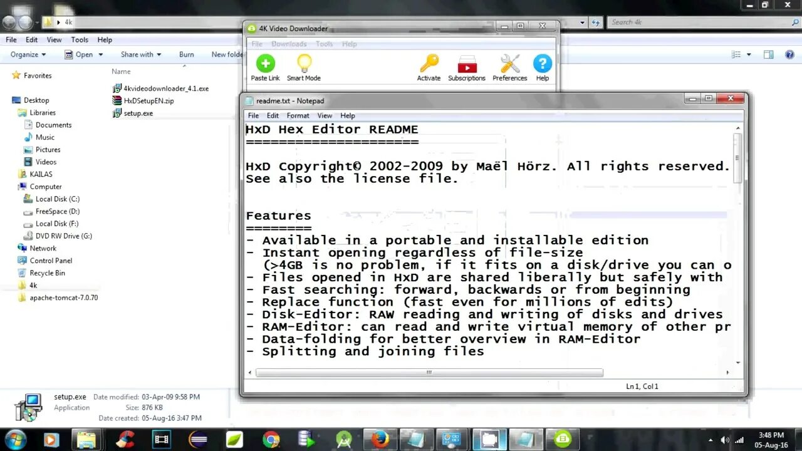Click the Burn button in Explorer
The height and width of the screenshot is (451, 802).
186,54
